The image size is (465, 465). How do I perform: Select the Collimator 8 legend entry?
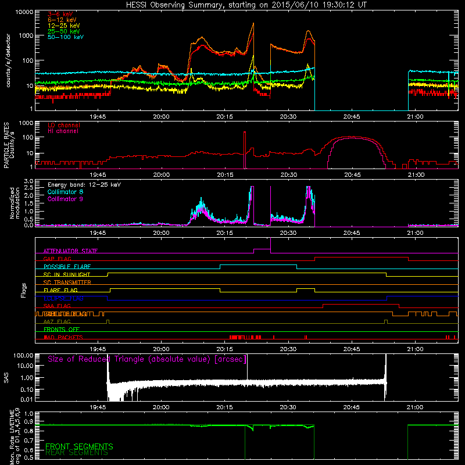tap(65, 192)
